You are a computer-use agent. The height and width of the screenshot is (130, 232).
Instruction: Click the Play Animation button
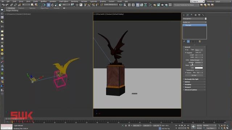coord(182,125)
